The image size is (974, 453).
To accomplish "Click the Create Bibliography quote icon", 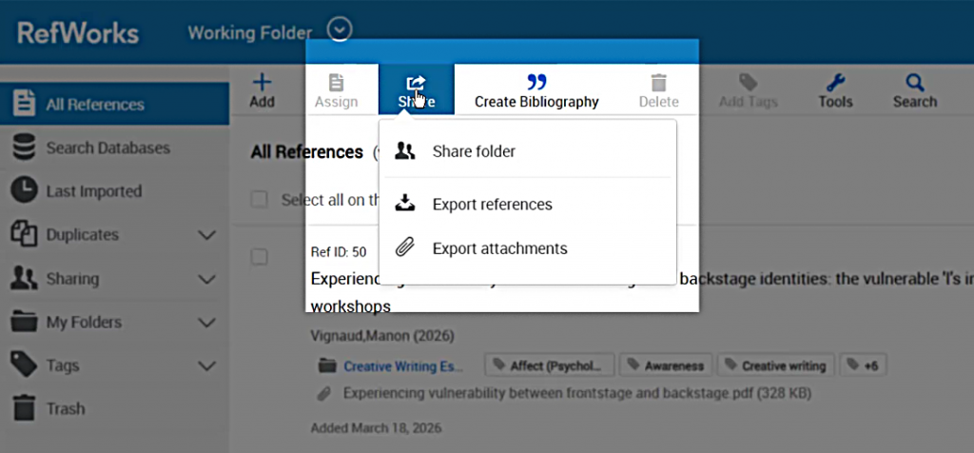I will pyautogui.click(x=536, y=83).
